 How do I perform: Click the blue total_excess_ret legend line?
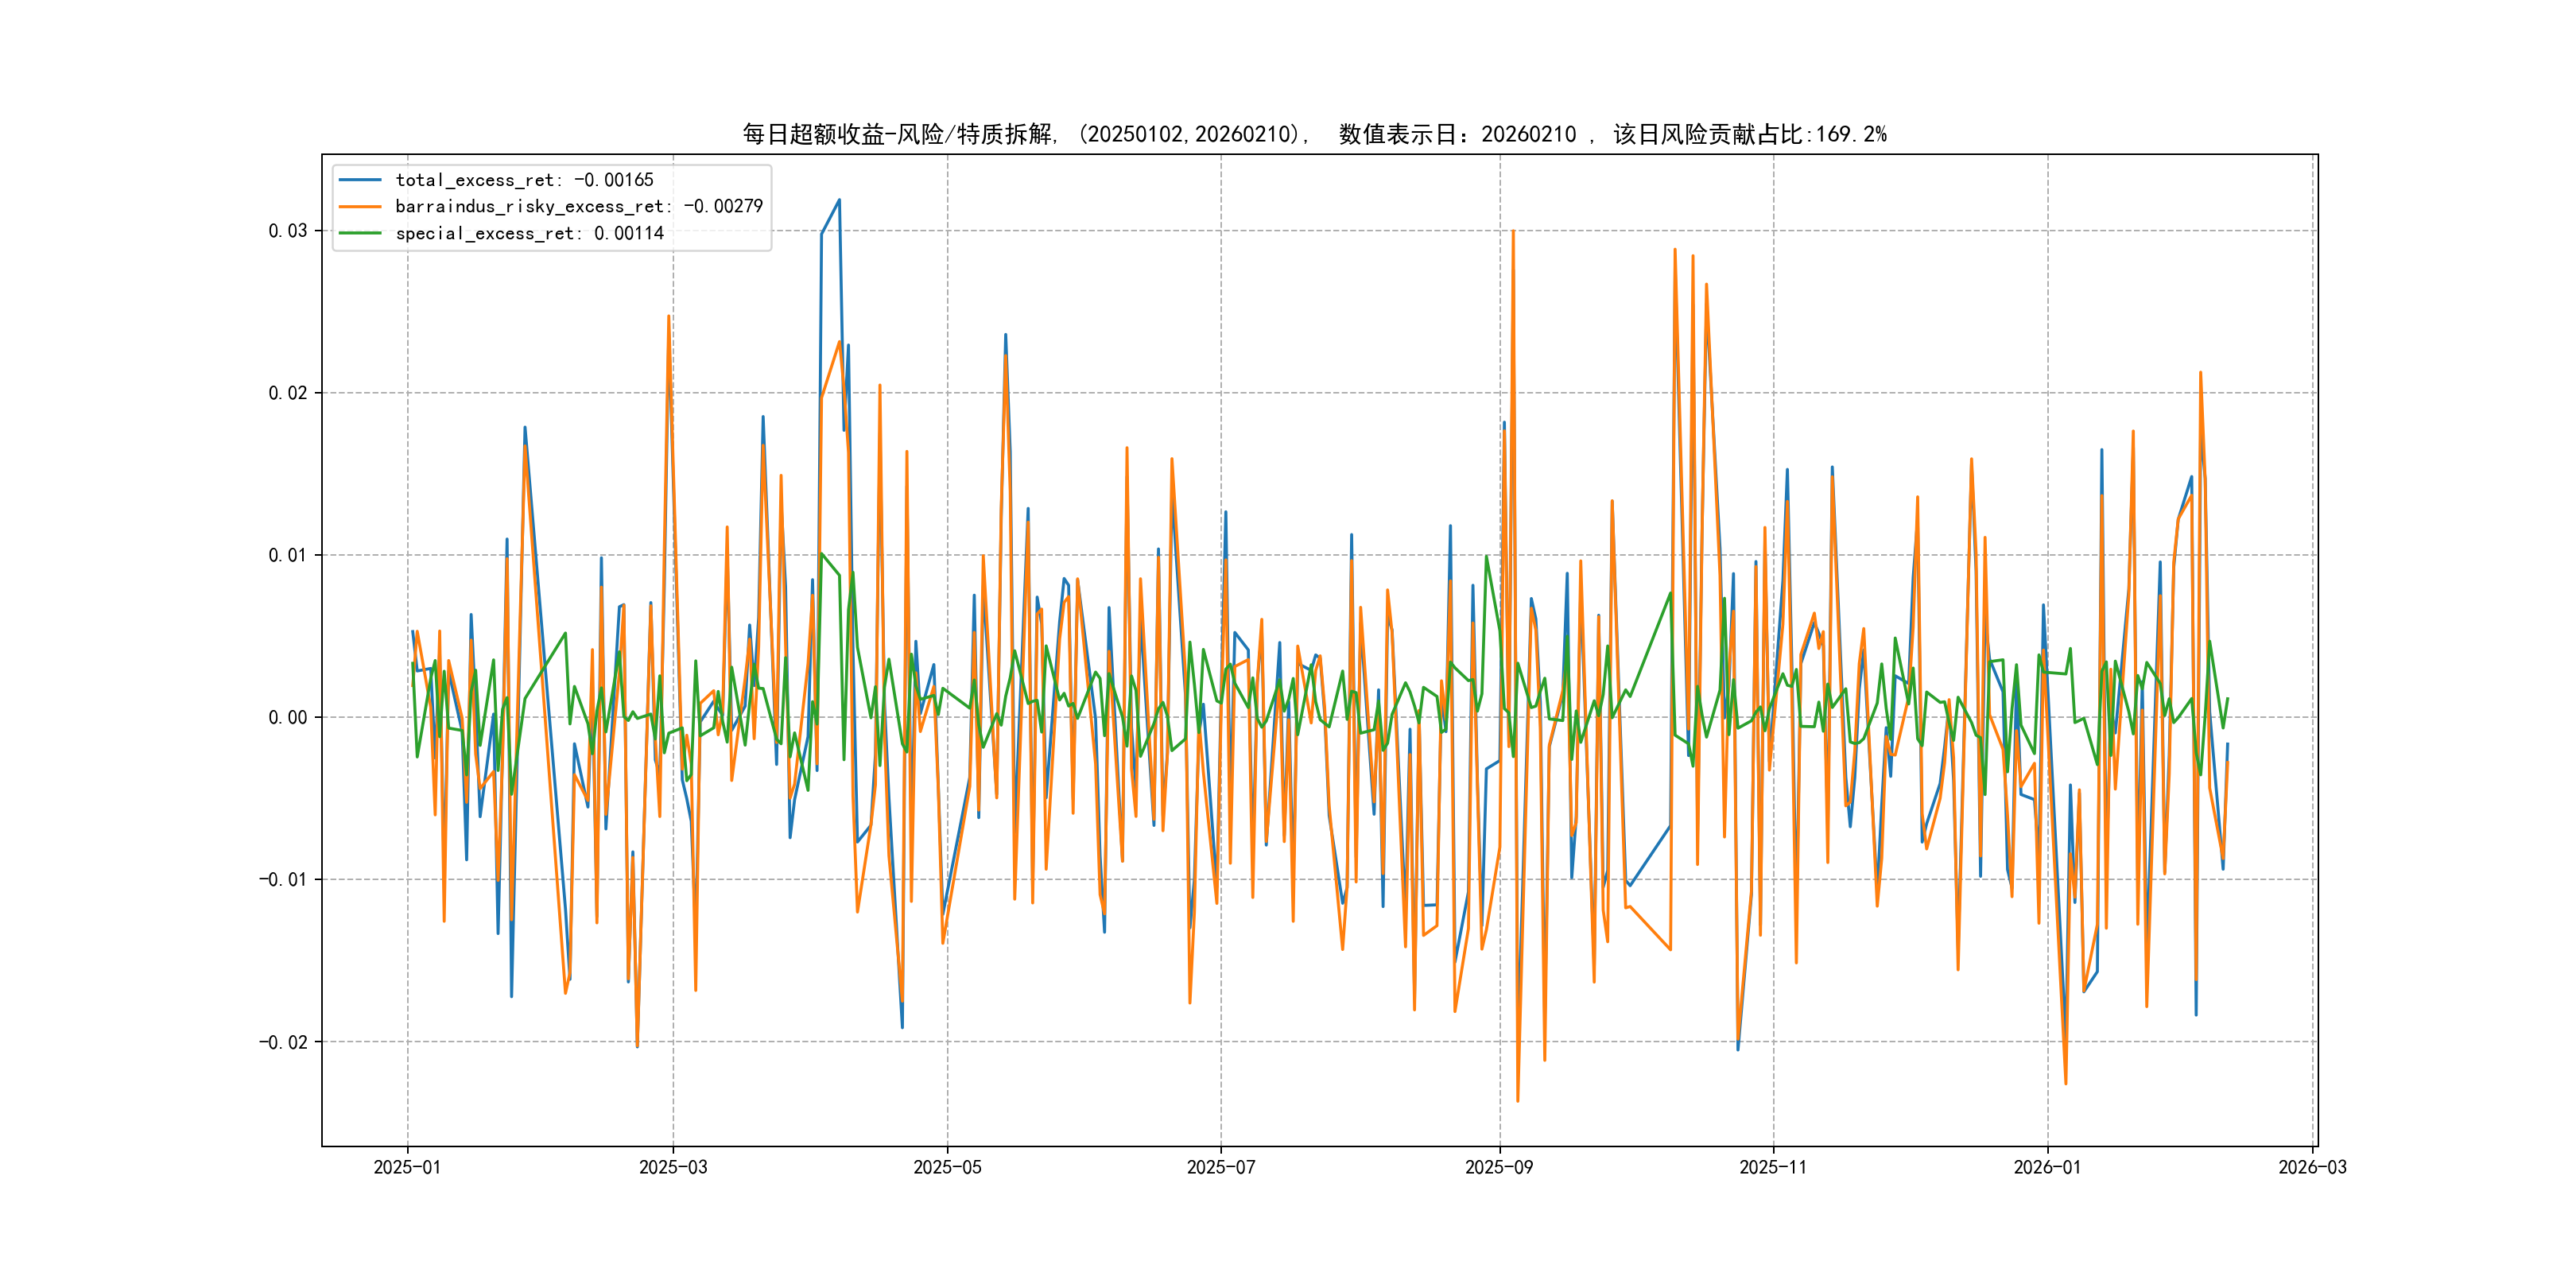click(359, 180)
